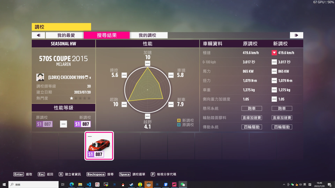
Task: Click the creation date 2023/07/20
Action: (x=82, y=92)
